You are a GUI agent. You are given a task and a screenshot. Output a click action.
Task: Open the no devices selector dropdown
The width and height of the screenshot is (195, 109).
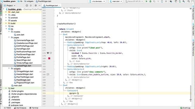click(97, 1)
